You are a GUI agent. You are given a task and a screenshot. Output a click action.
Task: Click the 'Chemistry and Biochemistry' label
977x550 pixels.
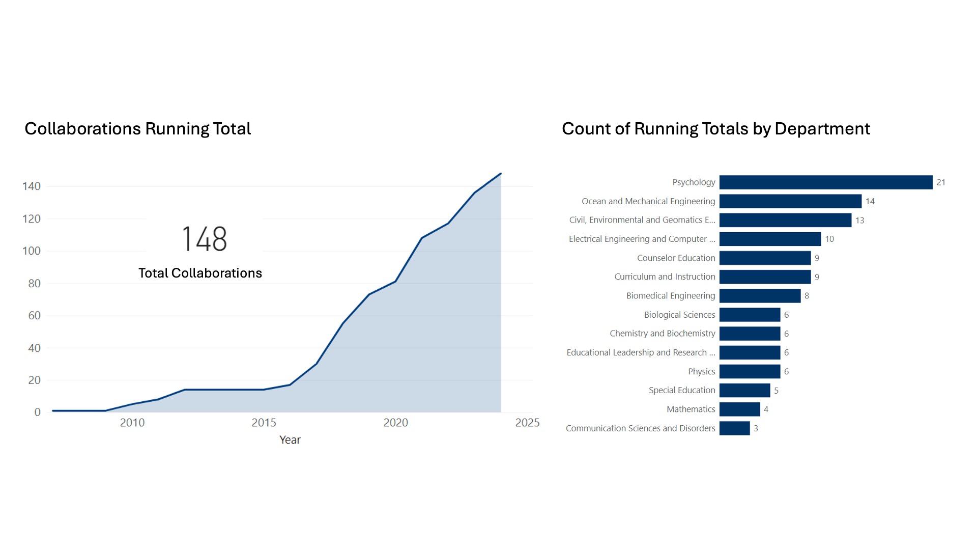(x=663, y=334)
